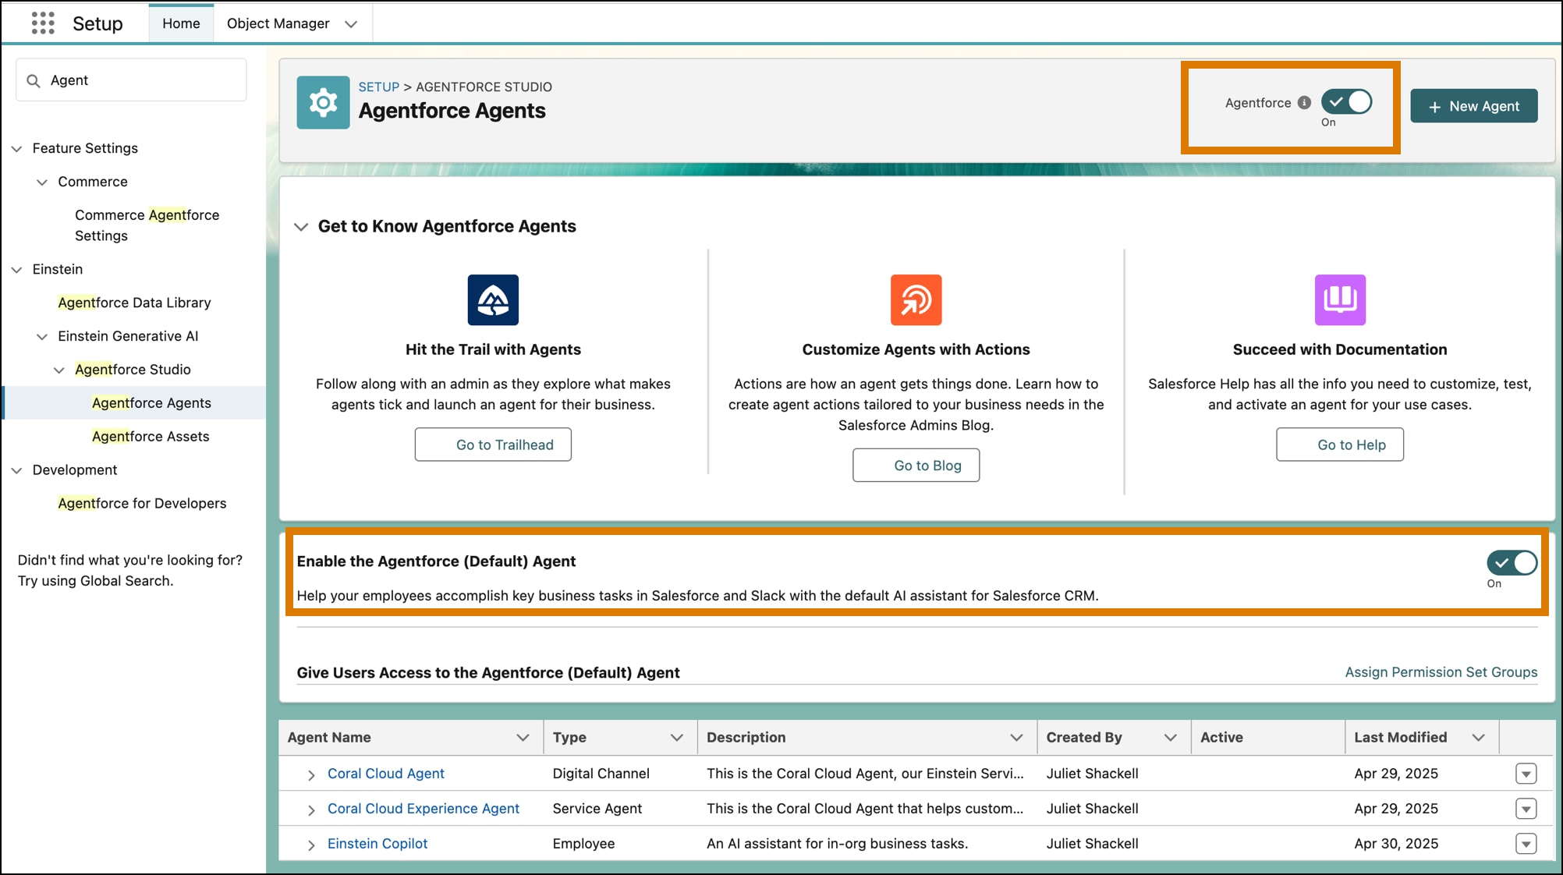This screenshot has width=1563, height=875.
Task: Click the Trailhead mountain icon
Action: tap(493, 299)
